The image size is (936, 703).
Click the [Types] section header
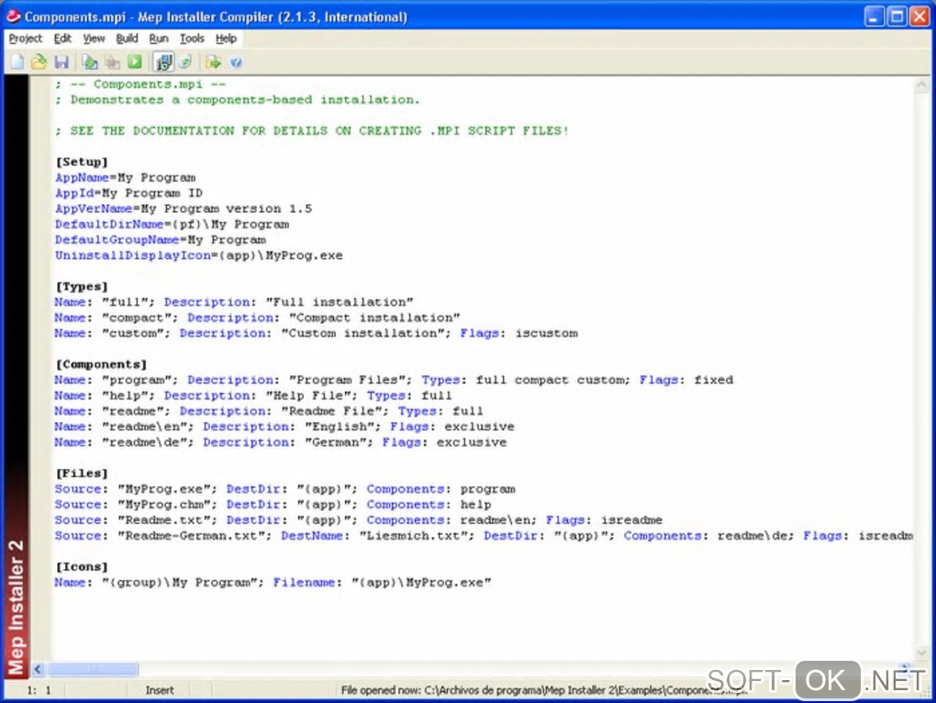[82, 286]
